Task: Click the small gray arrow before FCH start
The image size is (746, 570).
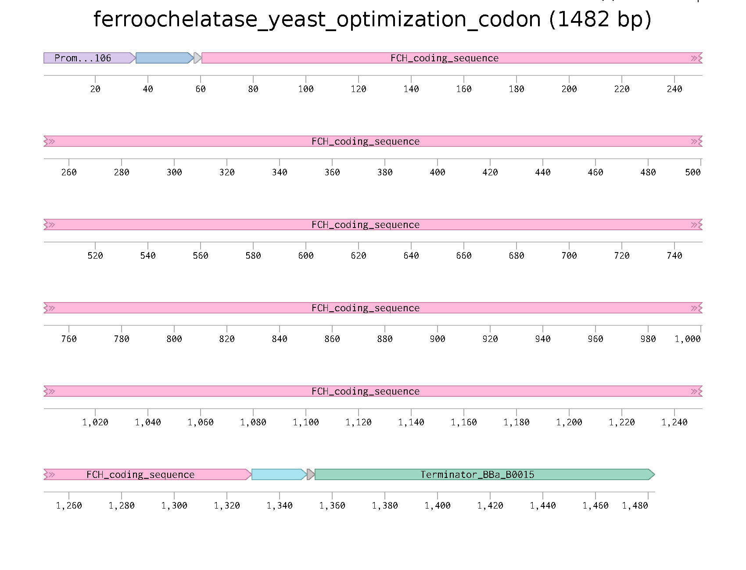Action: [197, 58]
